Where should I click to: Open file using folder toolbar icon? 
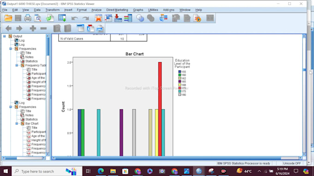[8, 18]
